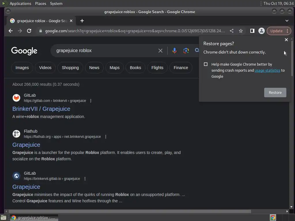Start voice search with microphone icon
Screen dimensions: 295x221
(x=174, y=51)
